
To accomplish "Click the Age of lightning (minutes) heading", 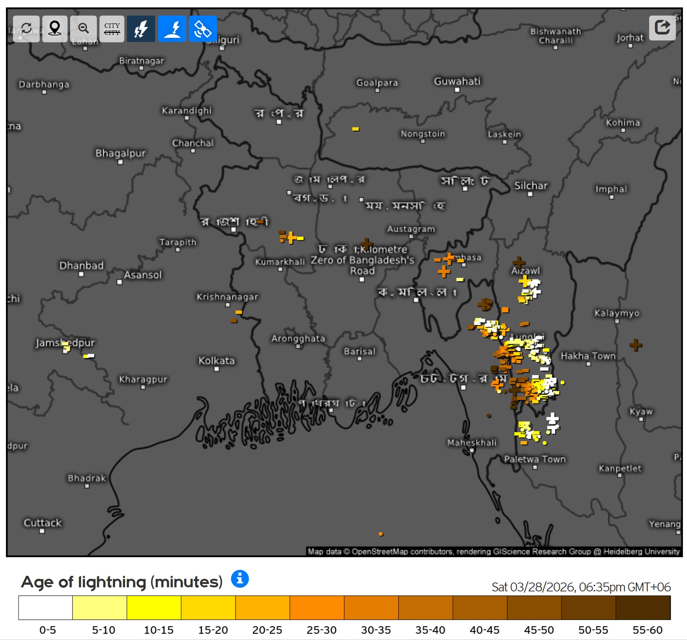I will click(x=122, y=582).
